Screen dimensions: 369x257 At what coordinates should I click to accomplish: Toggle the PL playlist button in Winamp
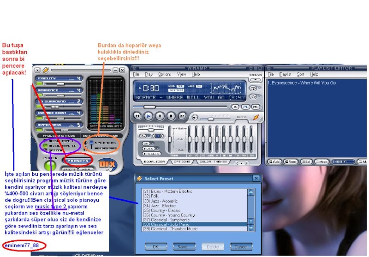[x=245, y=107]
